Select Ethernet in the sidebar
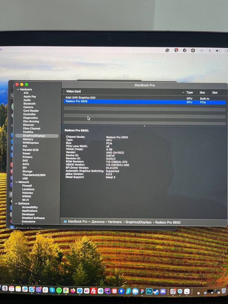 point(29,125)
